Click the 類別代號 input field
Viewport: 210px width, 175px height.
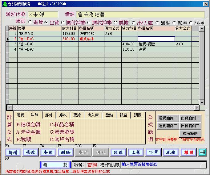point(43,15)
